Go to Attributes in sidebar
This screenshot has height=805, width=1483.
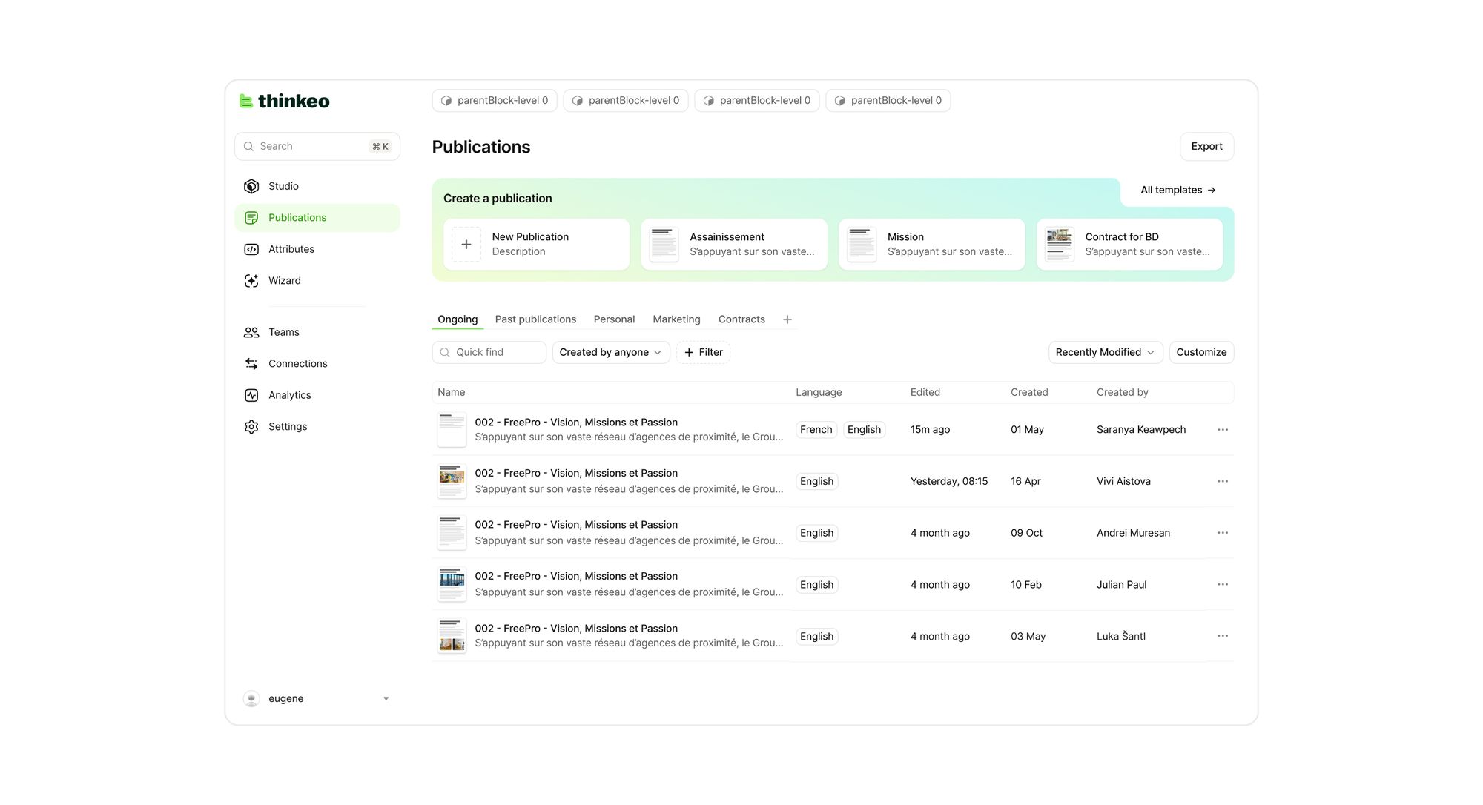(317, 249)
